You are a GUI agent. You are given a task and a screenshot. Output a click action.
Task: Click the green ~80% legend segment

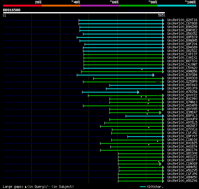pos(138,6)
